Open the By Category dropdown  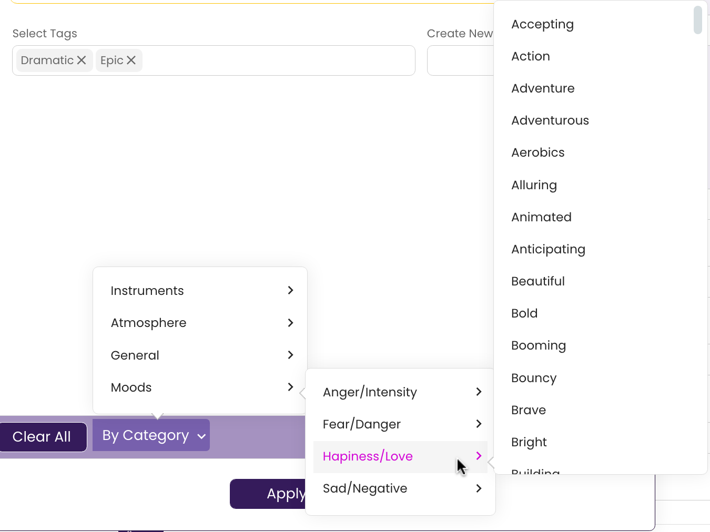[151, 435]
